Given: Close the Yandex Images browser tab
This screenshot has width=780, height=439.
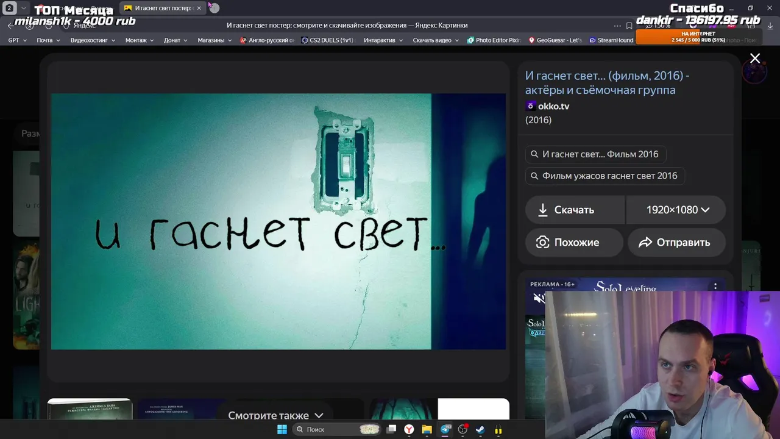Looking at the screenshot, I should pyautogui.click(x=199, y=8).
